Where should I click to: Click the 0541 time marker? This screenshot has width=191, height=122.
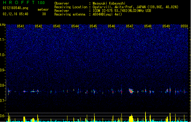pyautogui.click(x=20, y=26)
